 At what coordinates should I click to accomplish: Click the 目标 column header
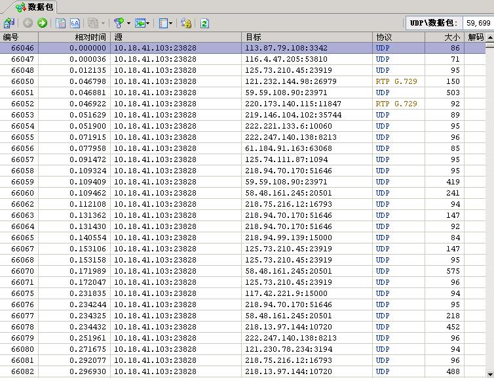pyautogui.click(x=253, y=37)
